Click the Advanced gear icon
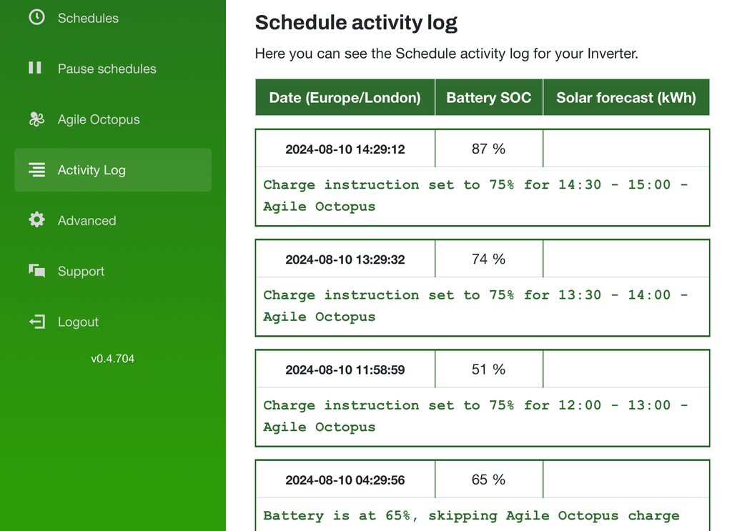The width and height of the screenshot is (732, 531). (36, 220)
